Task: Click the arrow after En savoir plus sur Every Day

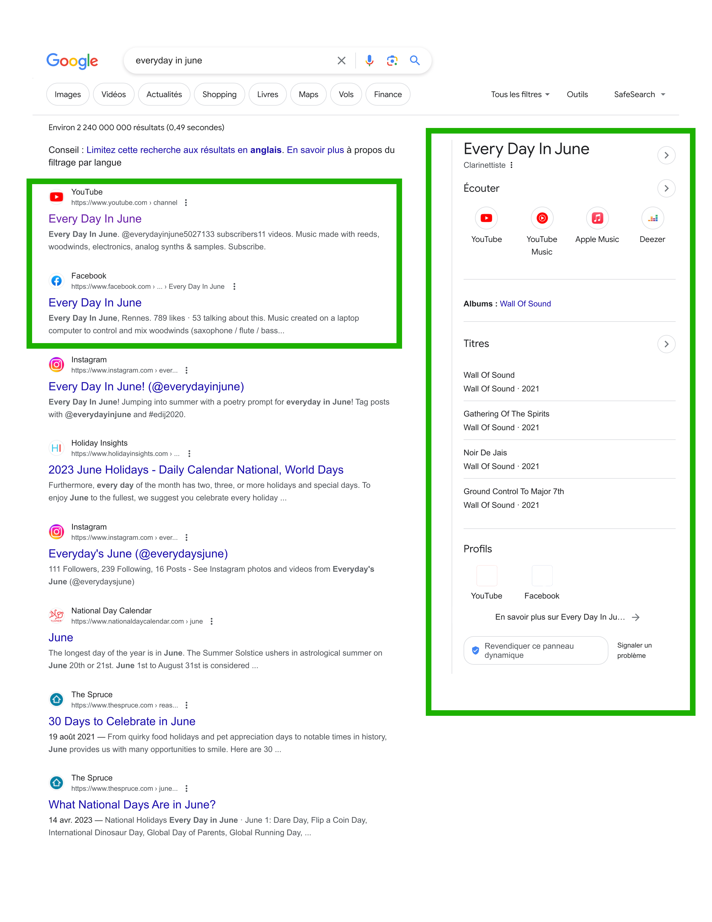Action: [x=636, y=617]
